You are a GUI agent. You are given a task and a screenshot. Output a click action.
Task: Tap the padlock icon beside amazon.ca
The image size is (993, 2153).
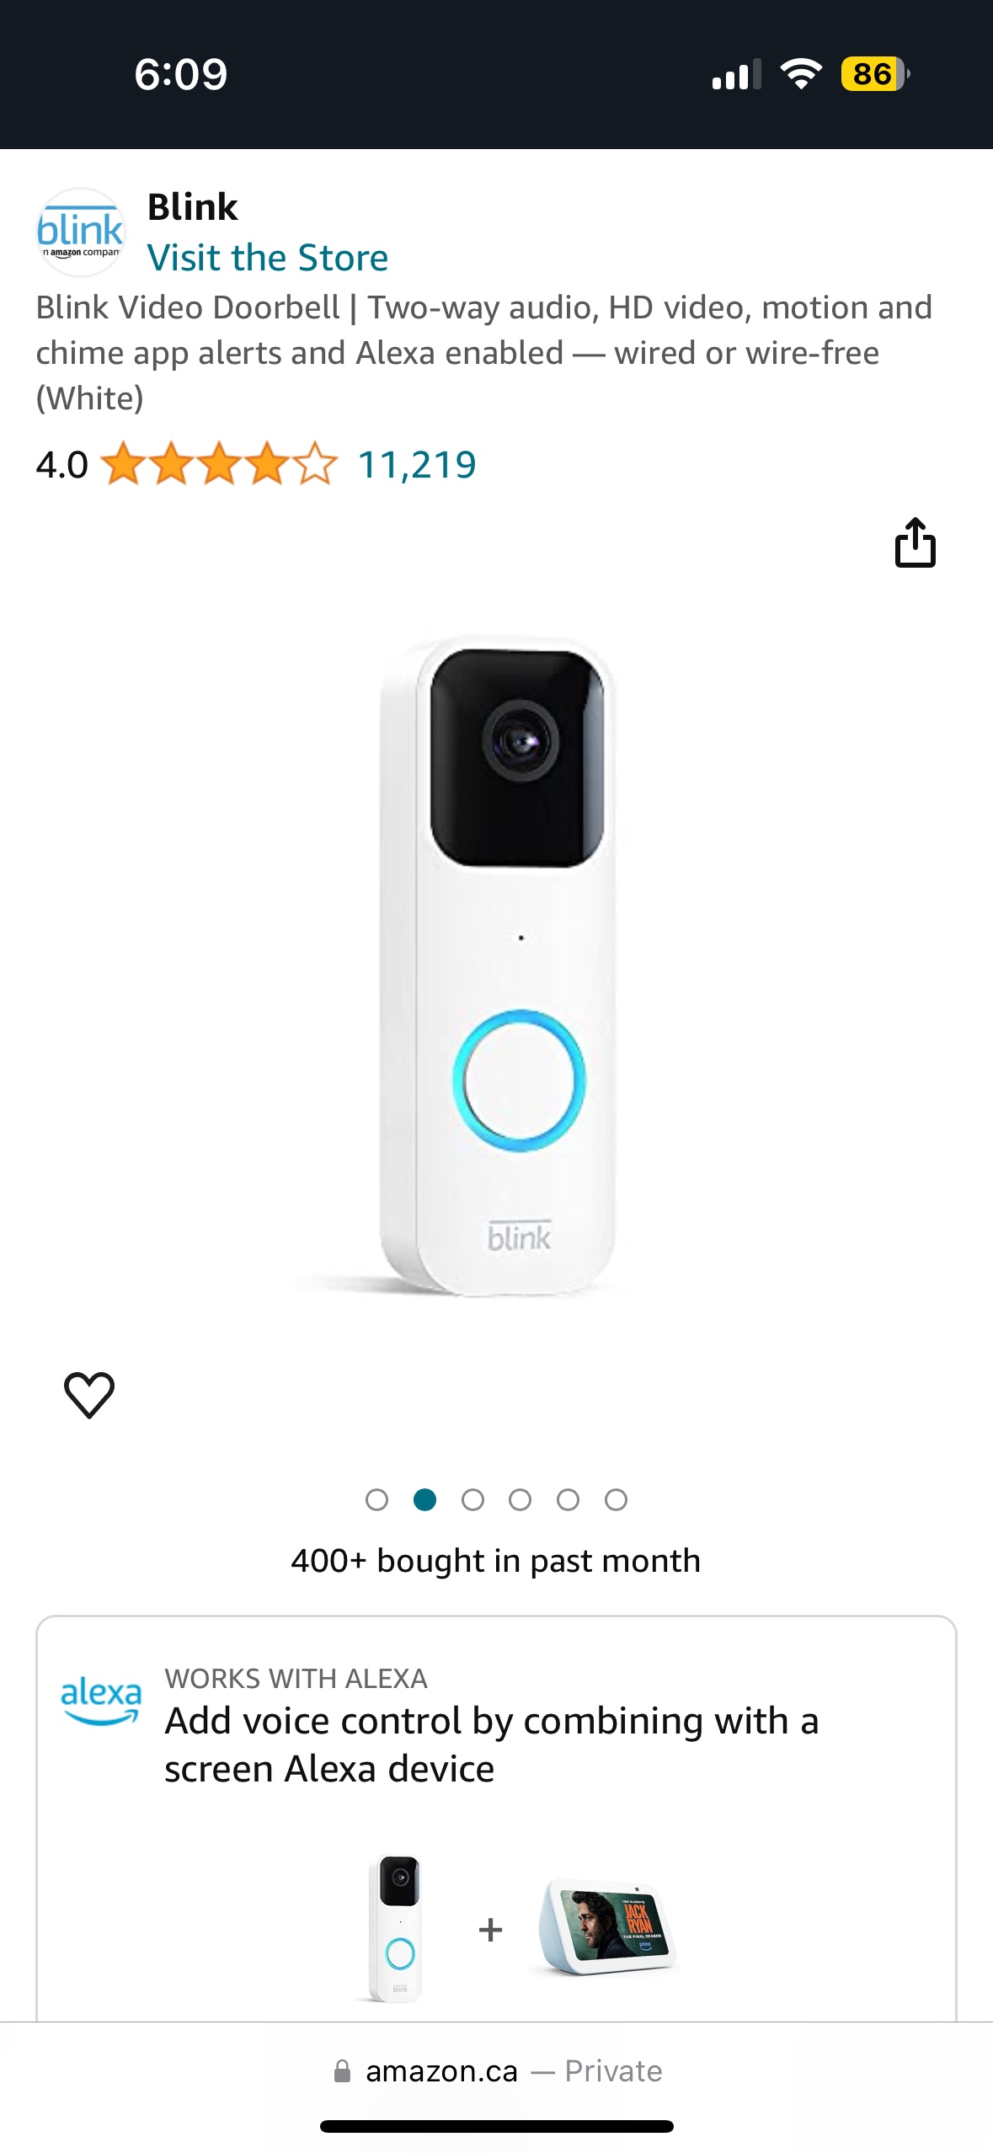click(342, 2071)
